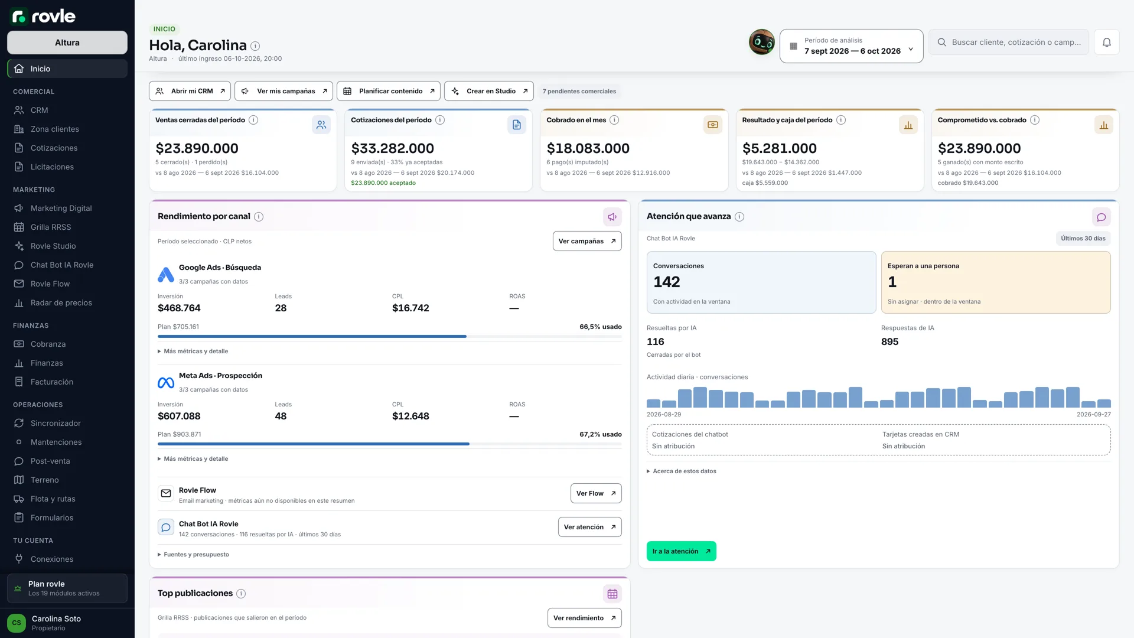Click the people icon on Ventas cerradas card

[321, 125]
